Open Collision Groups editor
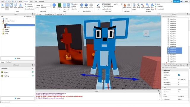190x107 pixels. [148, 7]
